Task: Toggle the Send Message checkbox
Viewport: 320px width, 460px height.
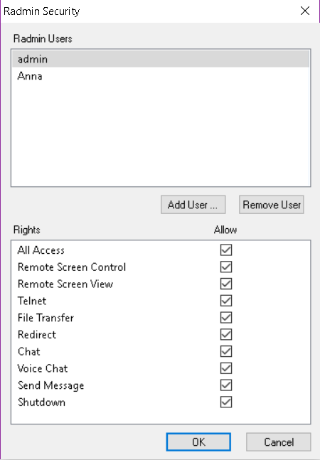Action: coord(226,385)
